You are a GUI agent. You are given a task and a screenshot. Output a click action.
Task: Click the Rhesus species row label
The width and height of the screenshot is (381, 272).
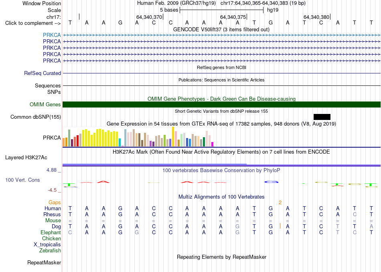pyautogui.click(x=52, y=214)
